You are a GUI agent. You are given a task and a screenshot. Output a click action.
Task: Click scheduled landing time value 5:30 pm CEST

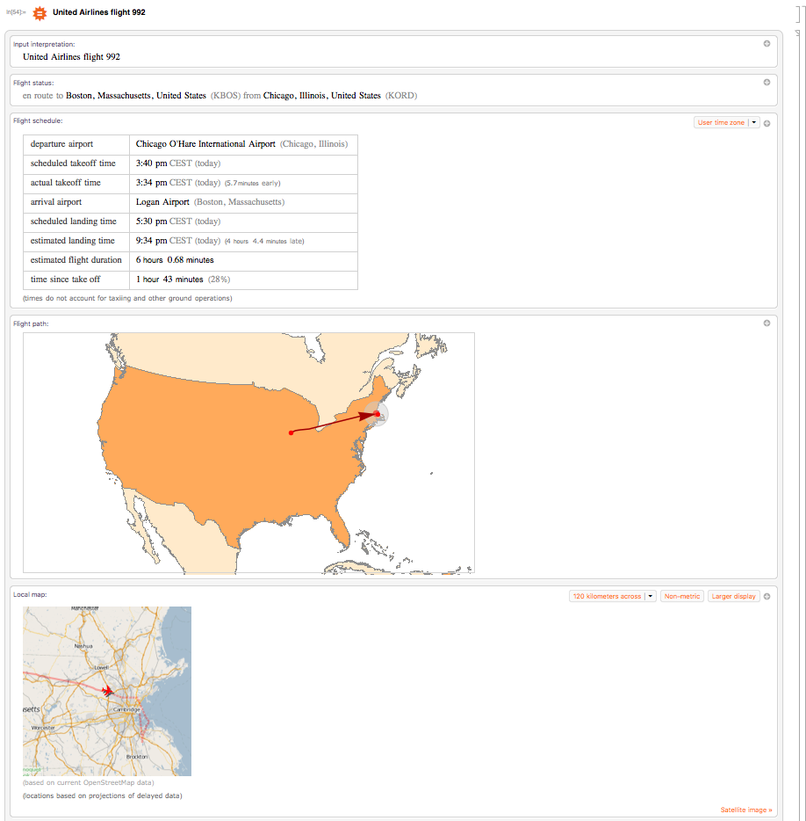tap(178, 222)
